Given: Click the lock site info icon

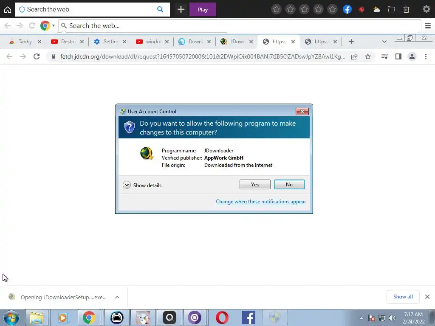Looking at the screenshot, I should click(54, 56).
